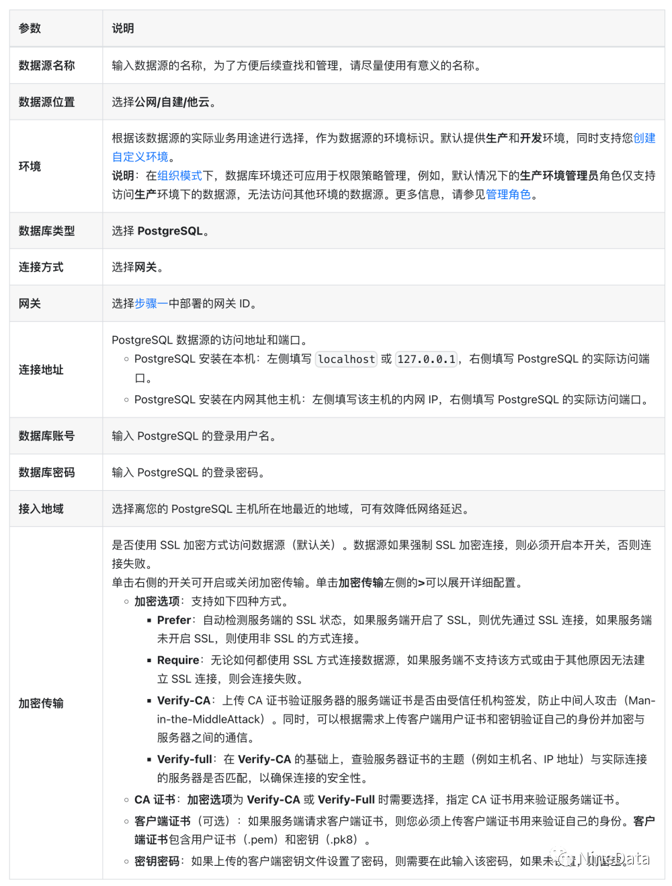Image resolution: width=672 pixels, height=886 pixels.
Task: Click the 数据源位置 row label
Action: pos(47,102)
